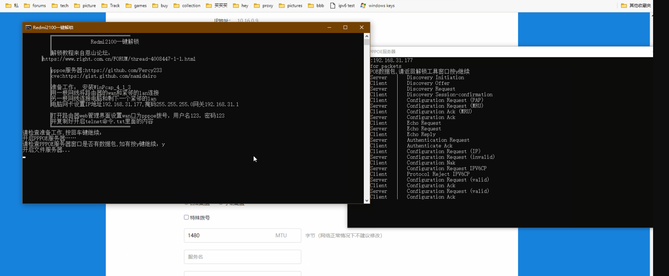Click the MTU input field showing 1480
Screen dimensions: 669x276
[x=243, y=235]
